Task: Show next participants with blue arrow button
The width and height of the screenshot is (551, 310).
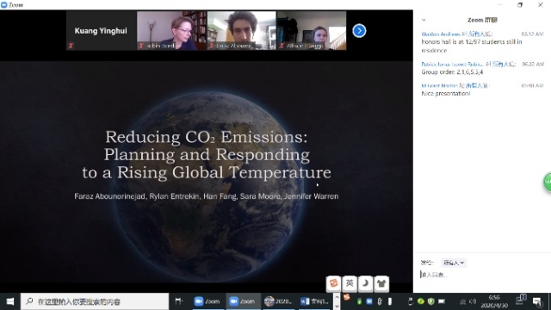Action: (359, 31)
